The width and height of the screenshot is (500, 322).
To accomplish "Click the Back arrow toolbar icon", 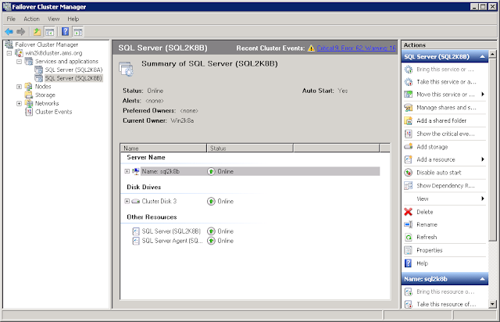I will [x=9, y=31].
